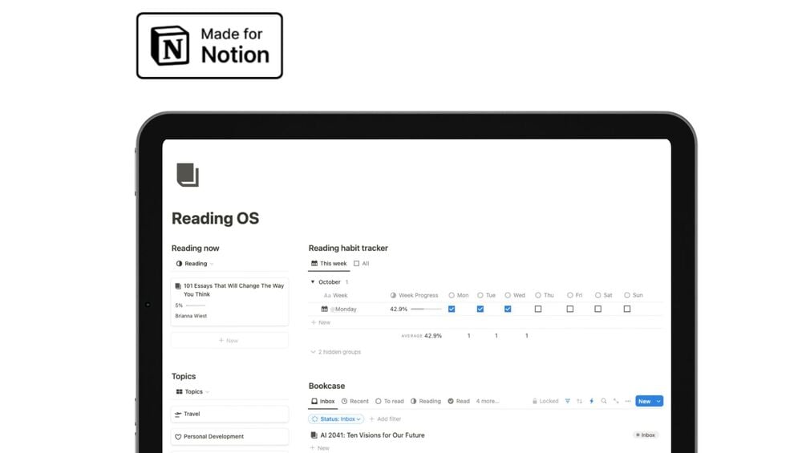Open AI 2041: Ten Visions for Our Future
This screenshot has width=806, height=453.
click(x=372, y=435)
